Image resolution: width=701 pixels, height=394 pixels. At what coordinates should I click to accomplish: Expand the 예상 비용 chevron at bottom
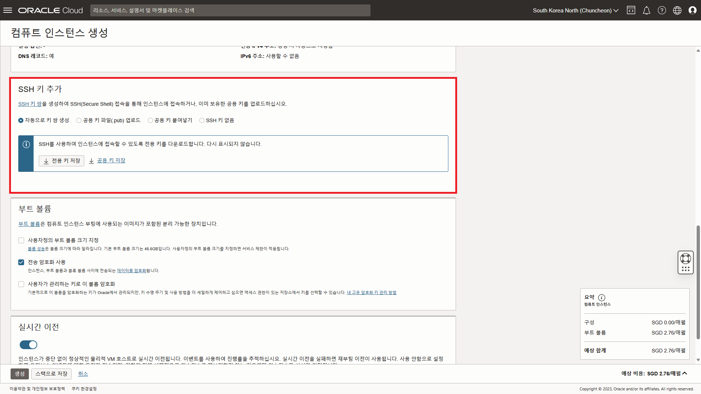coord(685,373)
